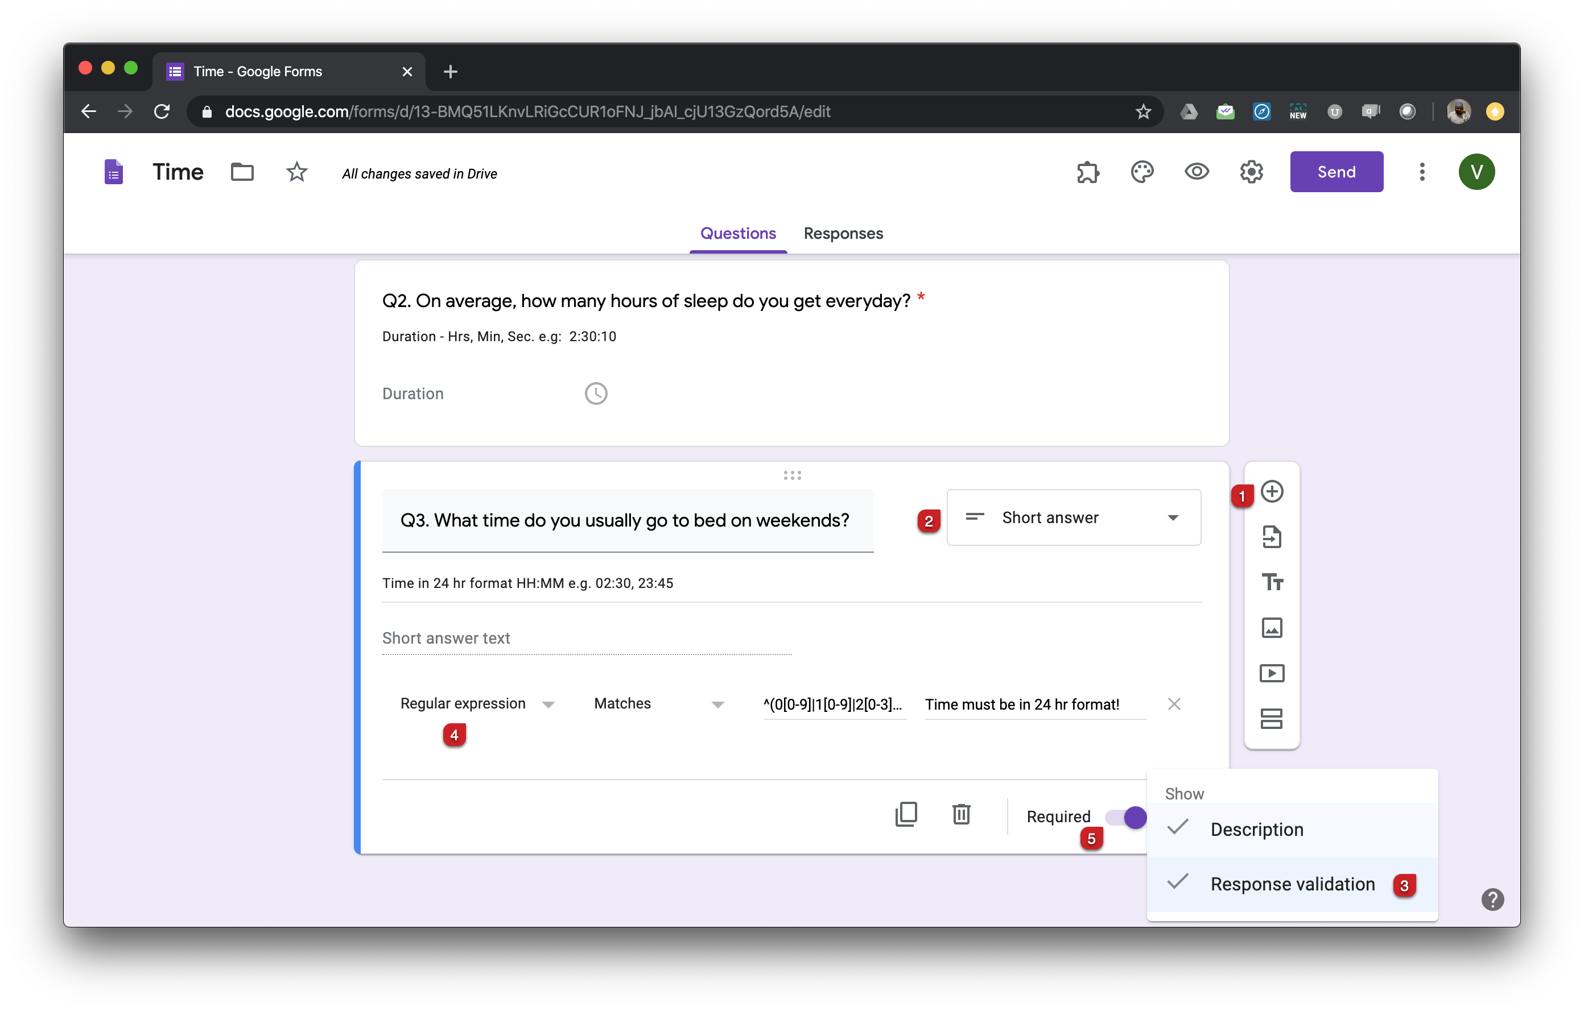Click the Add question plus icon

click(1272, 492)
